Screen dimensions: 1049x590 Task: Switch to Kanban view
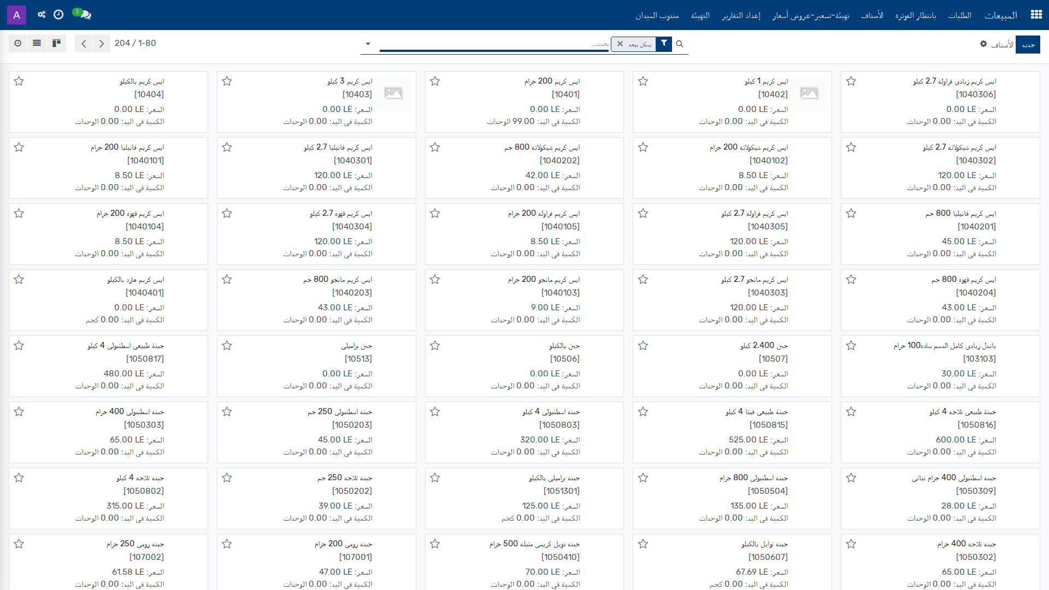[56, 43]
